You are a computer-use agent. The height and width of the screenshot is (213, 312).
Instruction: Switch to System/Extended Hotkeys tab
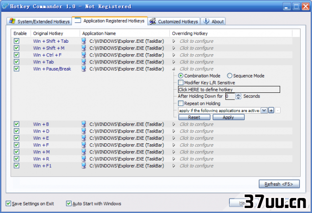click(39, 21)
